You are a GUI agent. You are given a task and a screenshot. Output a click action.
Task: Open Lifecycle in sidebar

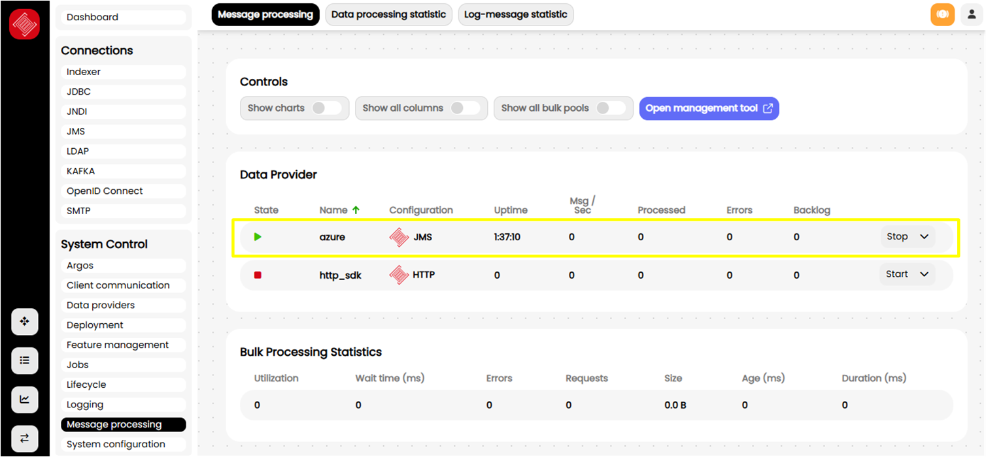click(123, 385)
